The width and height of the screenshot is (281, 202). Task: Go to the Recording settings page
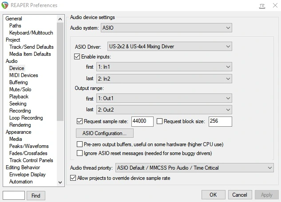tap(20, 111)
